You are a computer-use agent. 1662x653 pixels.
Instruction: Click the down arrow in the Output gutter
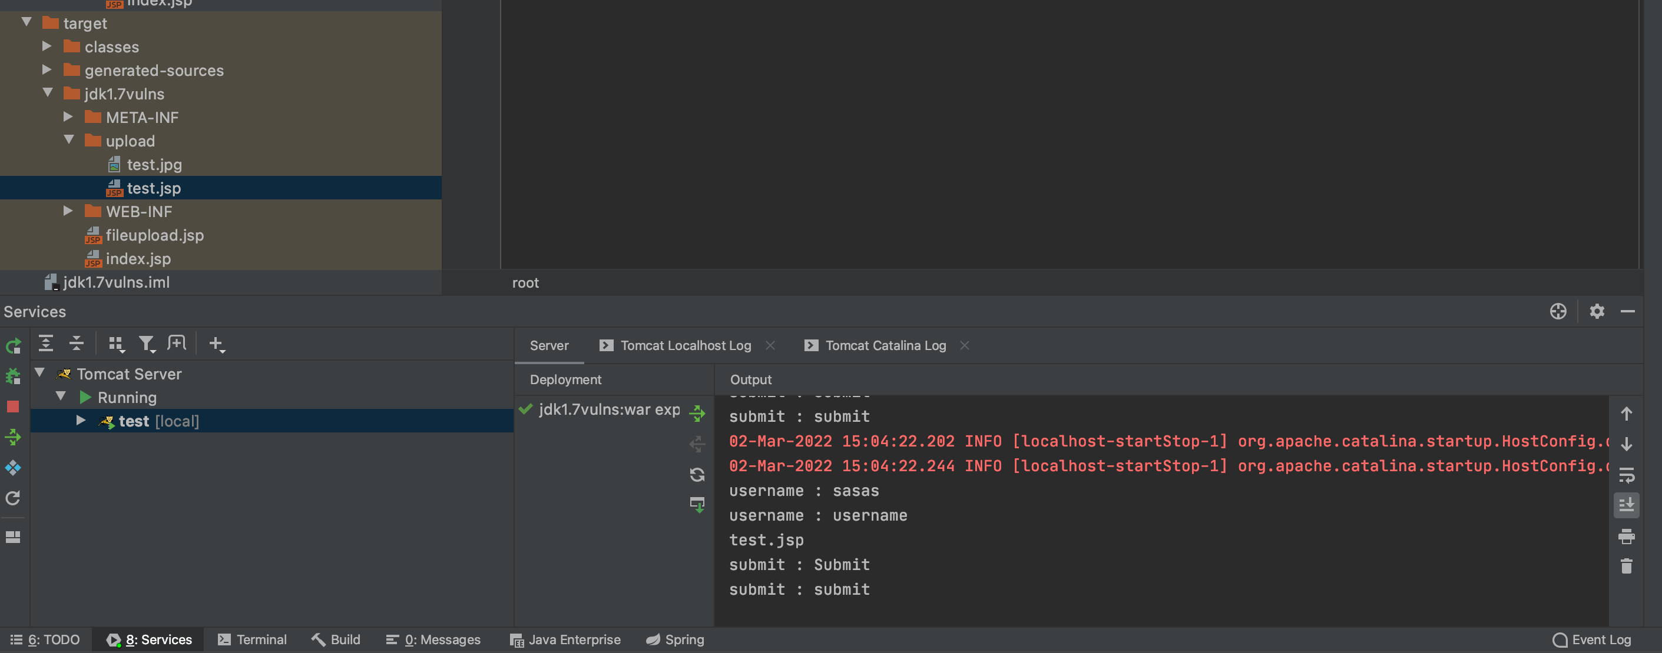(x=1627, y=444)
